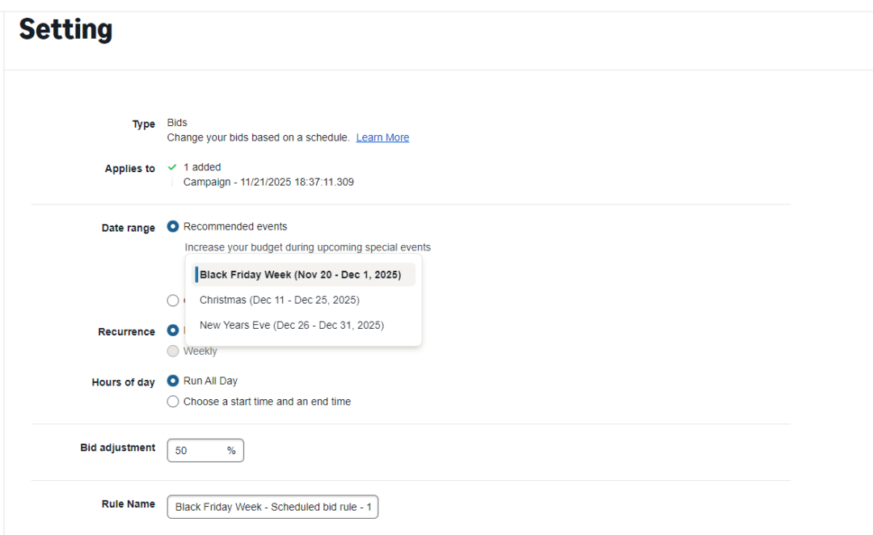The width and height of the screenshot is (873, 535).
Task: Click the Hours of day label
Action: 123,382
